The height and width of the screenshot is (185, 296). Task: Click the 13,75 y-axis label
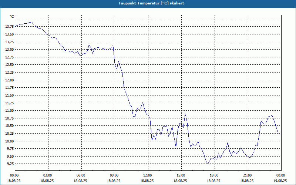10,27
